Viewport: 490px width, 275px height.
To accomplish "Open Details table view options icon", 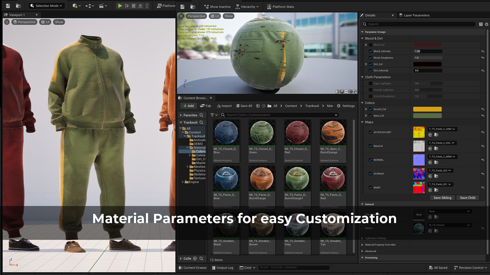I will click(x=481, y=24).
